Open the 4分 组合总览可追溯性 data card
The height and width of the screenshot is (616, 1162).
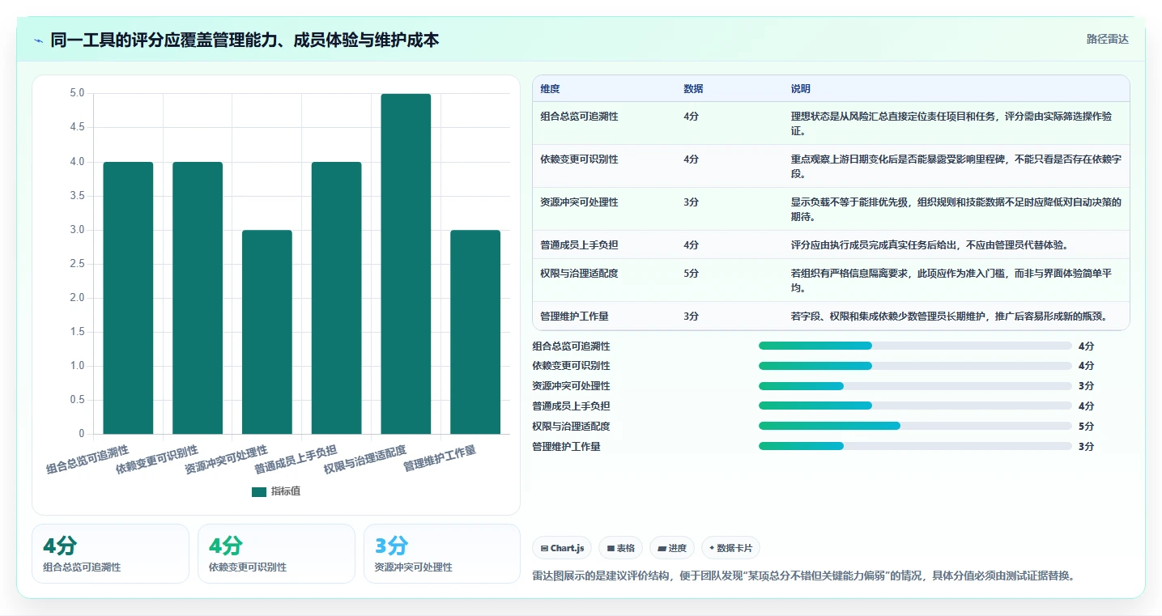(110, 554)
